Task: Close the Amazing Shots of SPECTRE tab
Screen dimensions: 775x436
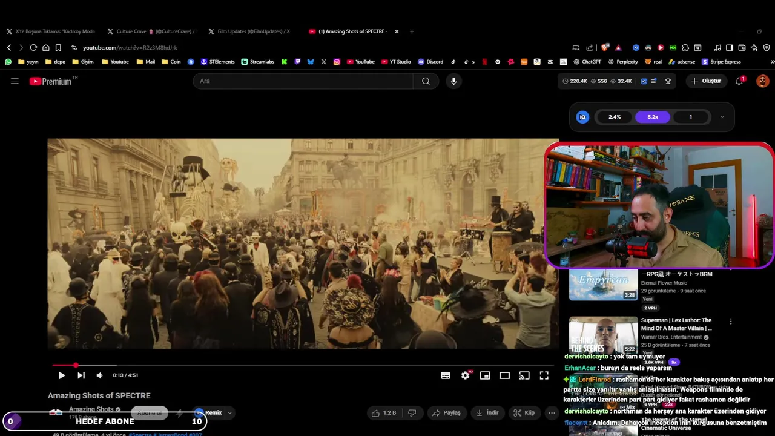Action: [x=397, y=31]
